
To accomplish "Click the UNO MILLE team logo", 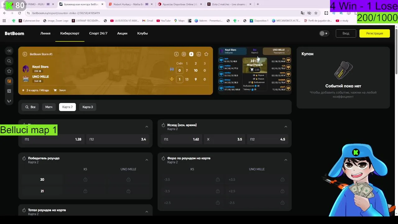I will (26, 79).
